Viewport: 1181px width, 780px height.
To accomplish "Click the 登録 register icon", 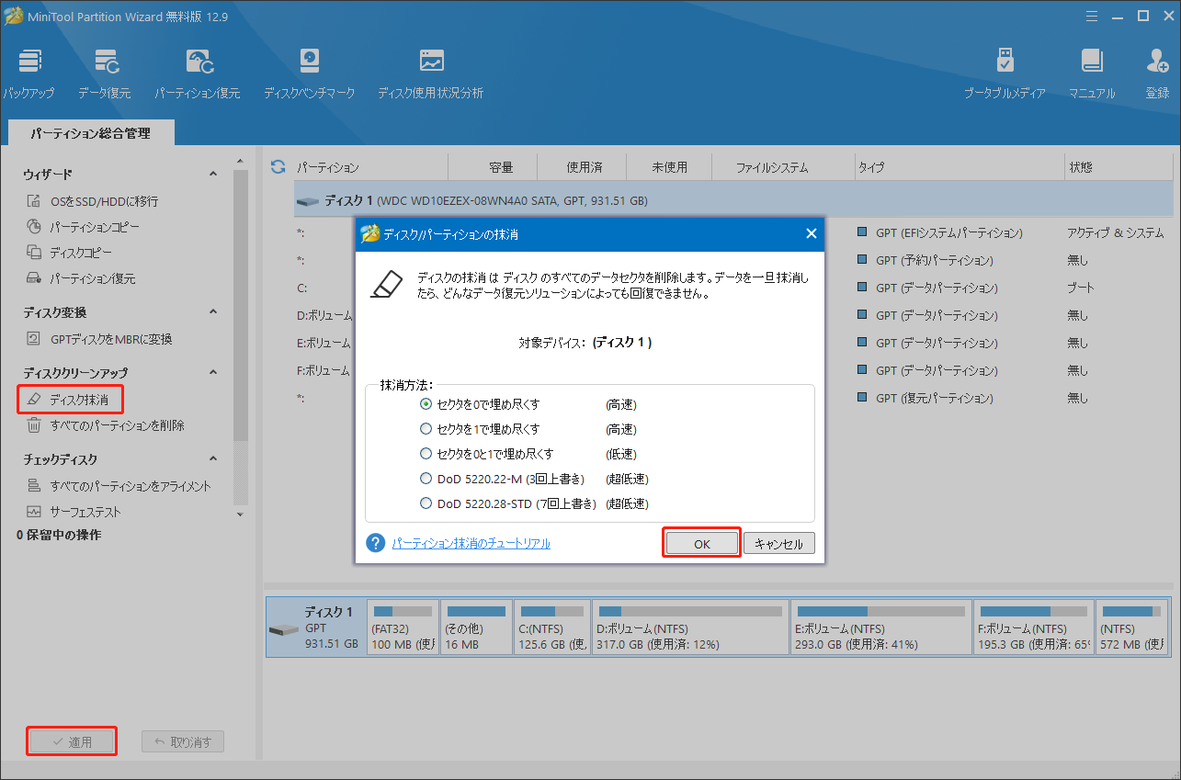I will pyautogui.click(x=1157, y=73).
